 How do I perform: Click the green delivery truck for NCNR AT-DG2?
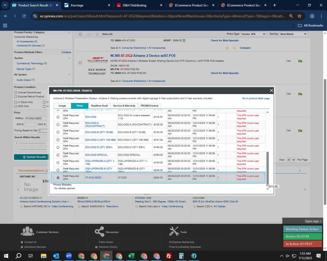coord(300,61)
